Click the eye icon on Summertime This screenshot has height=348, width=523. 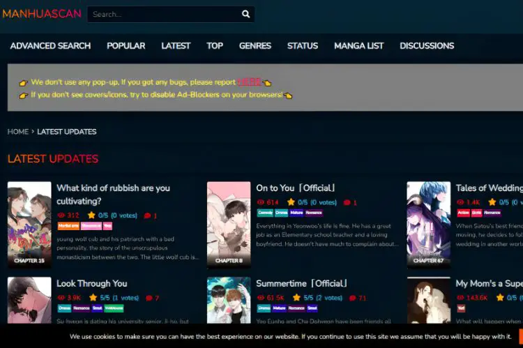point(261,298)
